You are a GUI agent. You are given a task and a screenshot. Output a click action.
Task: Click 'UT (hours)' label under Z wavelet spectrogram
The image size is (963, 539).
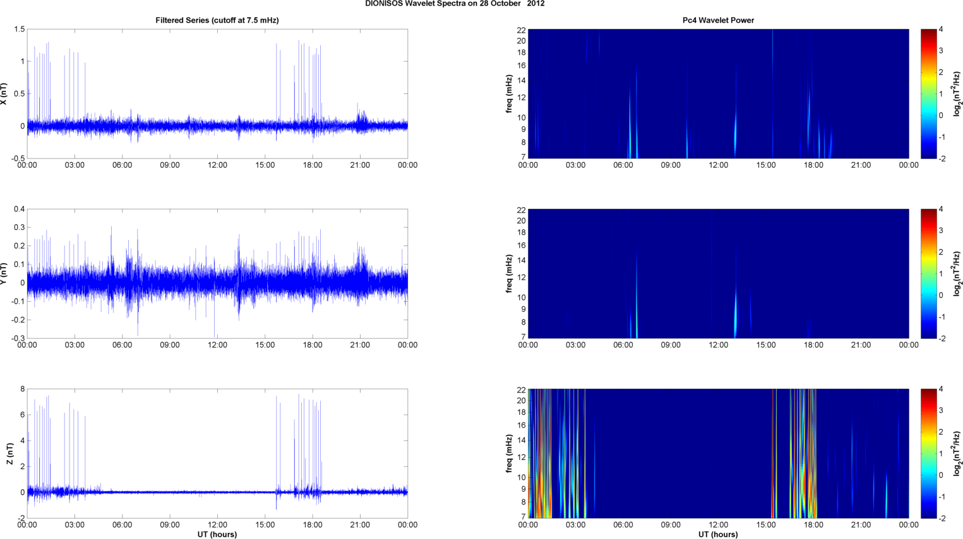click(x=718, y=535)
